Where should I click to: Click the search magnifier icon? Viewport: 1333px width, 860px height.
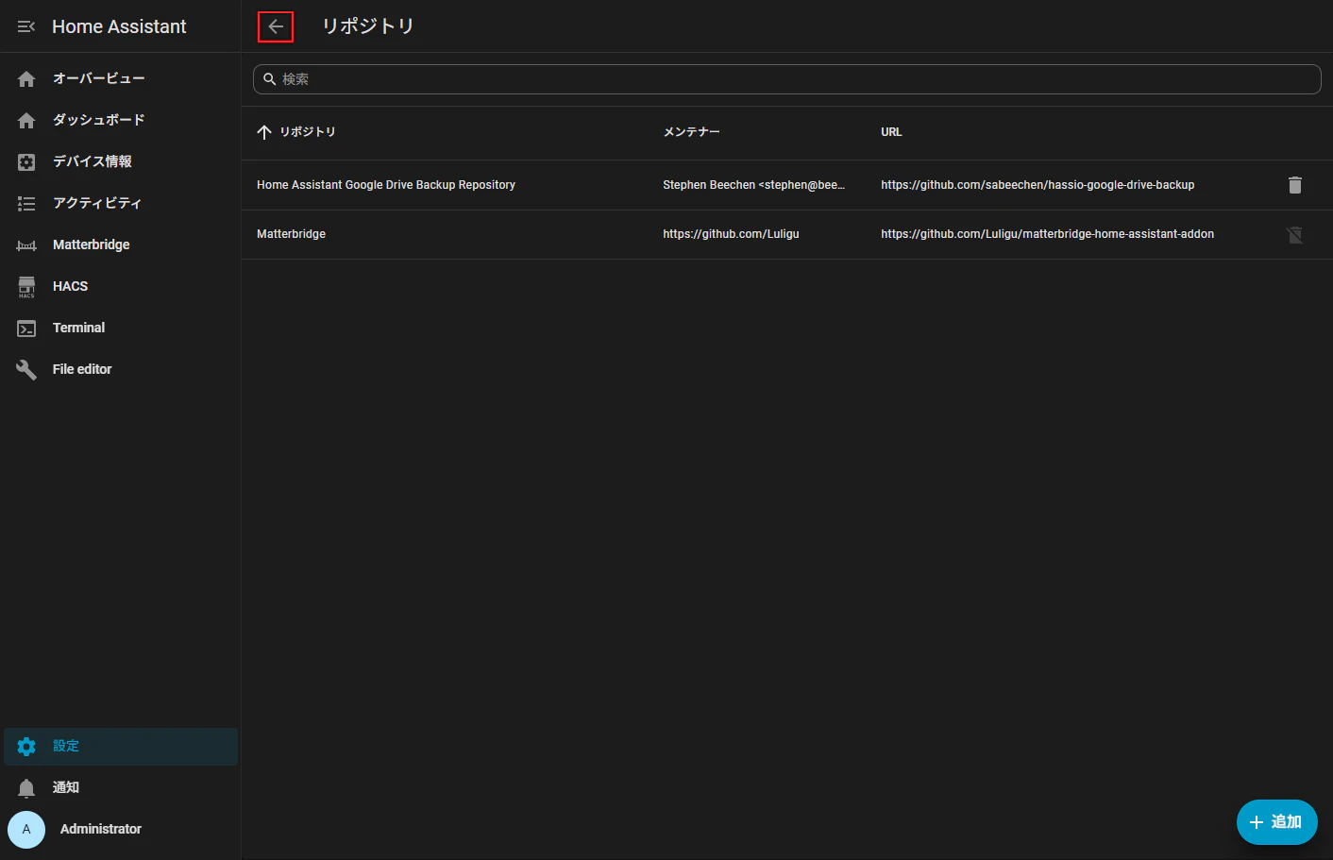point(270,79)
